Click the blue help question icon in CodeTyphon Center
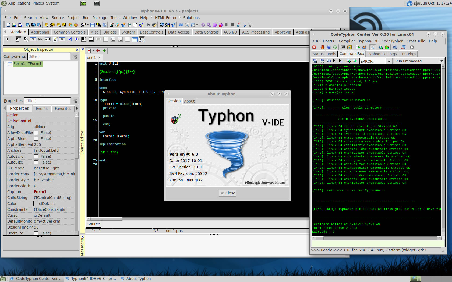 tap(329, 47)
